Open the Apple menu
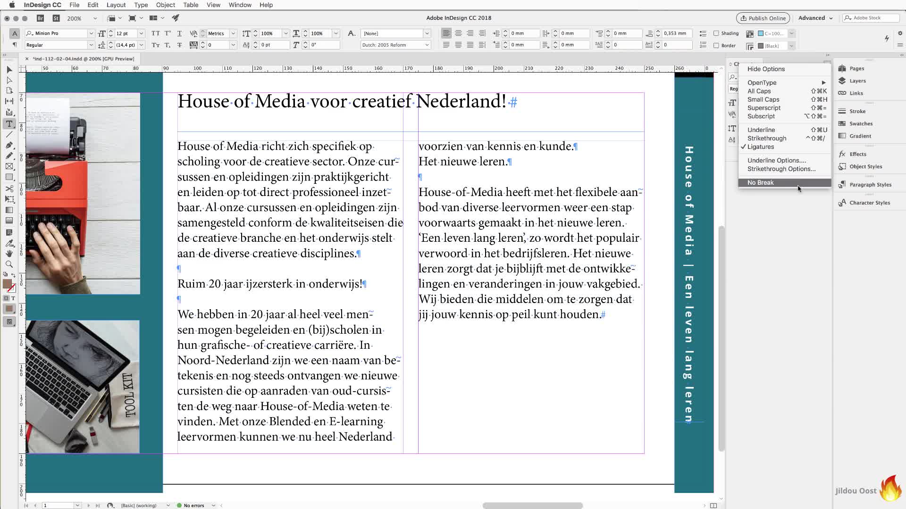 (x=12, y=5)
